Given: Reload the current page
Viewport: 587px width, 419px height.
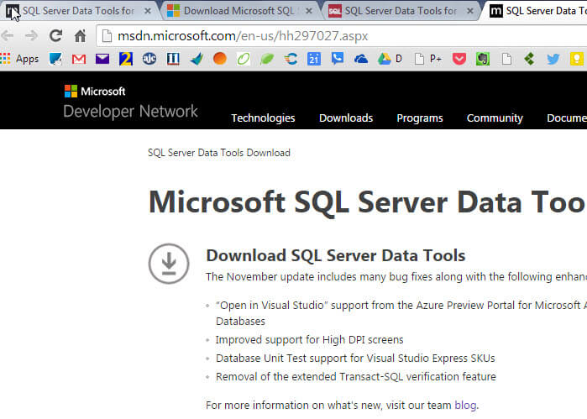Looking at the screenshot, I should point(55,36).
